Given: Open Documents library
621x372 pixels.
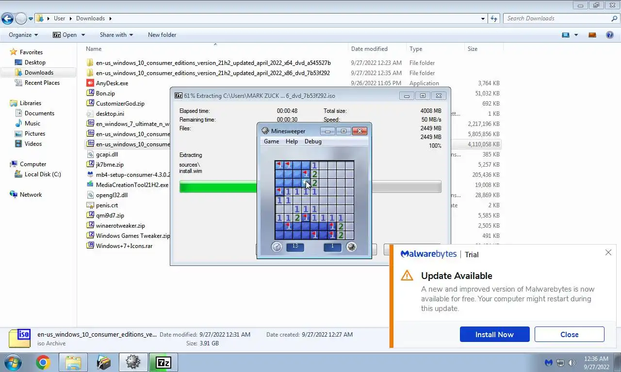Looking at the screenshot, I should click(39, 113).
